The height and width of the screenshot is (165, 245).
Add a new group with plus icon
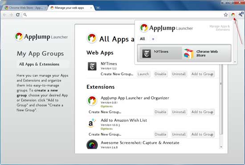(153, 39)
